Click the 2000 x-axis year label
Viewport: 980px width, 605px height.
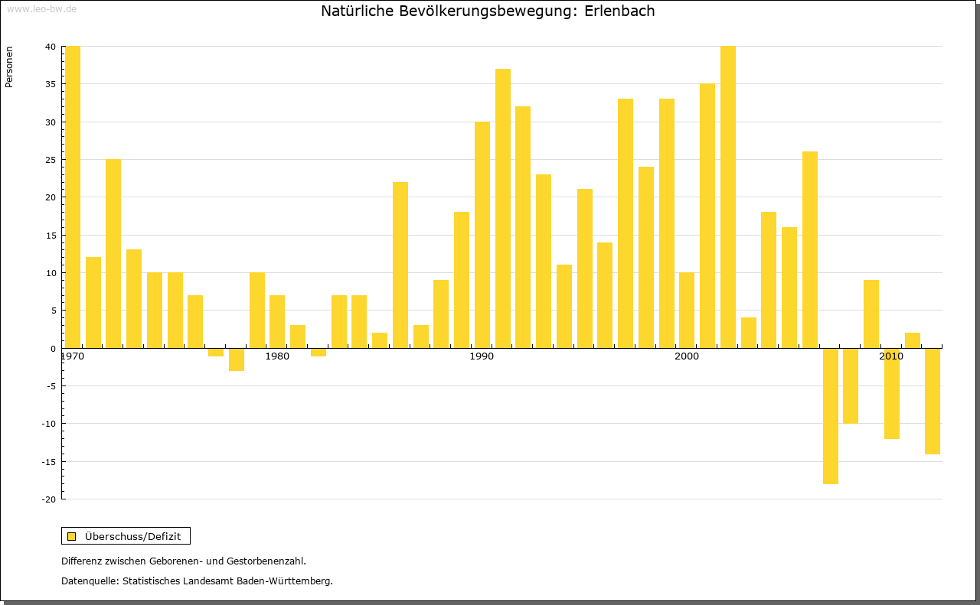click(687, 357)
